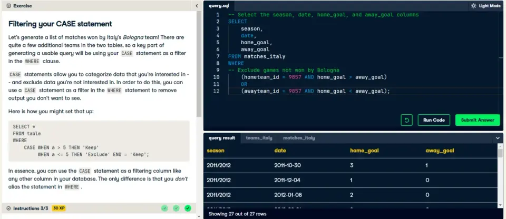Viewport: 506px width, 219px height.
Task: Place cursor on line 12 of code
Action: click(x=315, y=91)
